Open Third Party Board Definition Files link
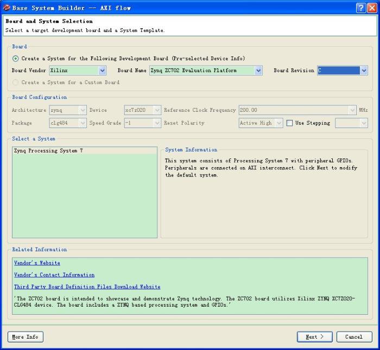This screenshot has width=380, height=350. pyautogui.click(x=87, y=287)
